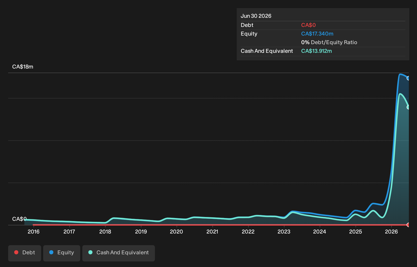Click the 2017 x-axis label
Image resolution: width=417 pixels, height=267 pixels.
pyautogui.click(x=69, y=231)
